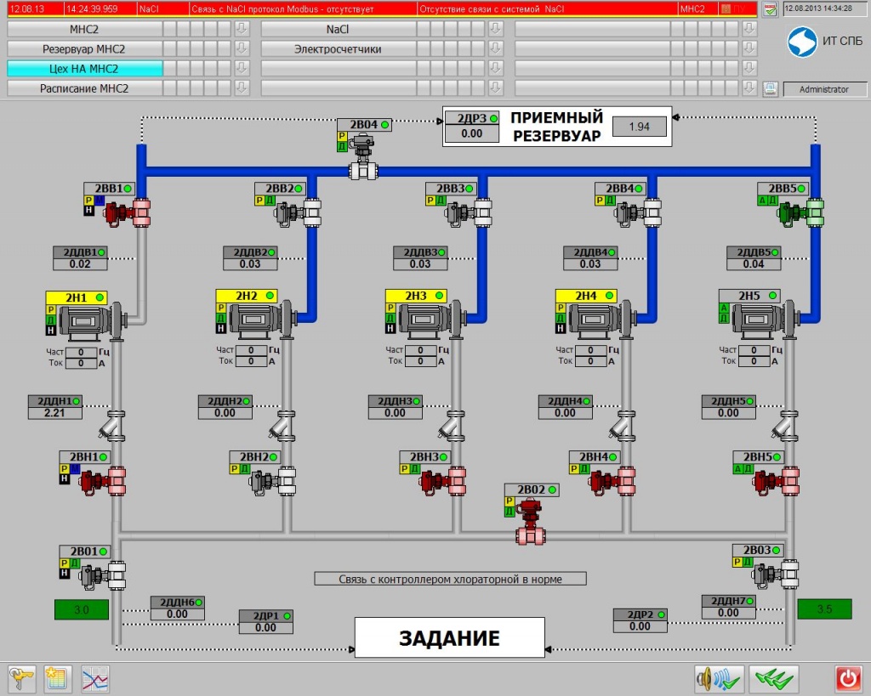Click the ПРИЕМНЫЙ РЕЗЕРВУАР label box

coord(557,127)
